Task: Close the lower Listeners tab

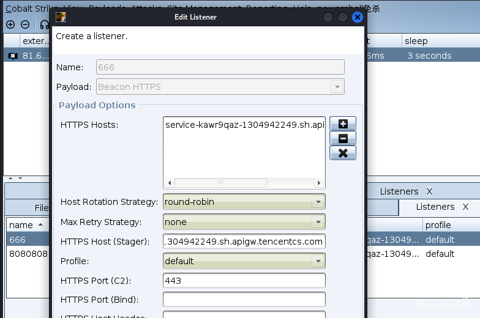Action: point(465,207)
